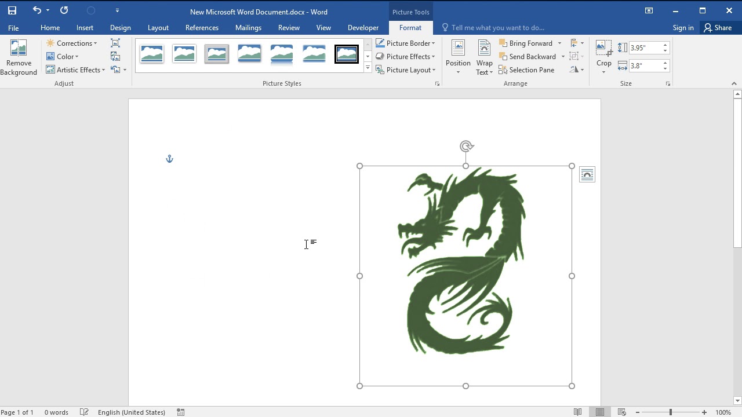Click the shape height field showing 3.95"
This screenshot has width=742, height=417.
click(645, 47)
